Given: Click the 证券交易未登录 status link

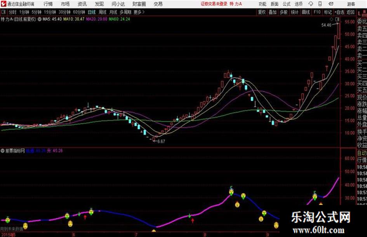Looking at the screenshot, I should [214, 4].
